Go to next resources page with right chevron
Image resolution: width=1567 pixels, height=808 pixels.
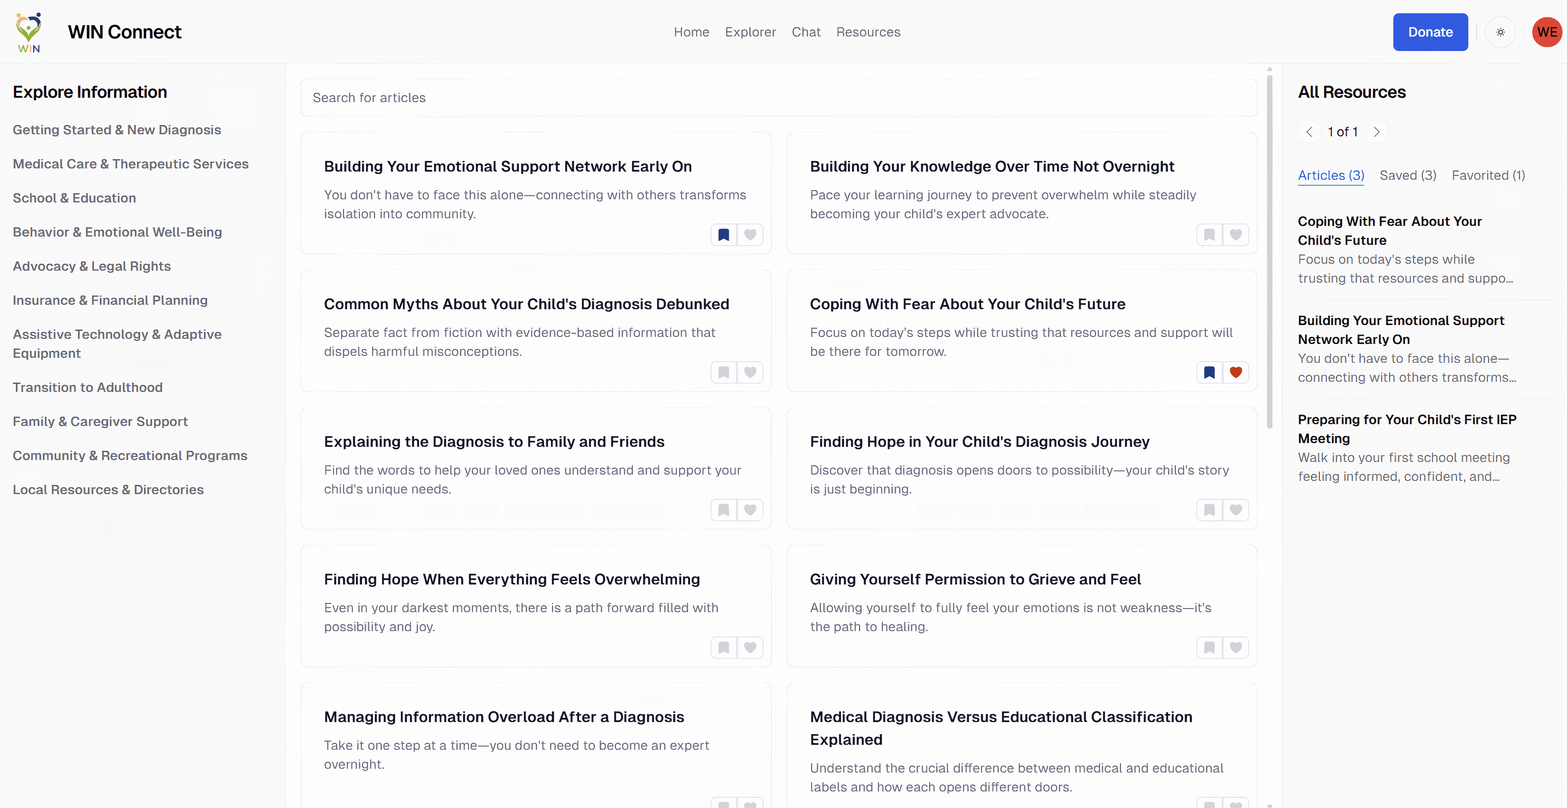[x=1376, y=131]
